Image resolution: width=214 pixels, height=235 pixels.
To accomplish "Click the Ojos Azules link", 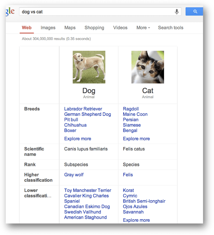I will click(x=135, y=207).
